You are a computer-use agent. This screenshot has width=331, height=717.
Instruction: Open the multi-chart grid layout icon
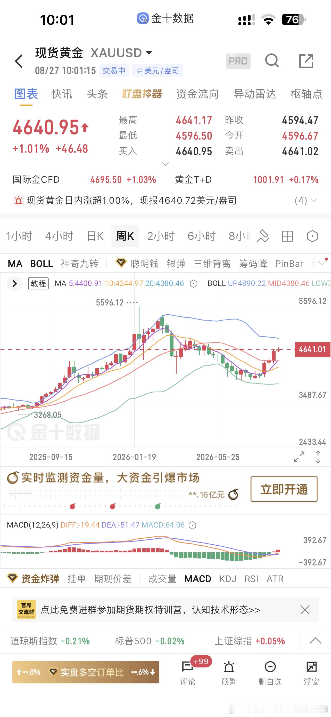(287, 236)
